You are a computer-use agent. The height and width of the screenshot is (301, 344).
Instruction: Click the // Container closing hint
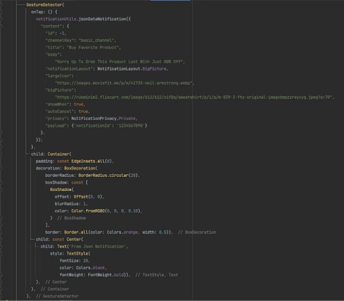[x=55, y=289]
